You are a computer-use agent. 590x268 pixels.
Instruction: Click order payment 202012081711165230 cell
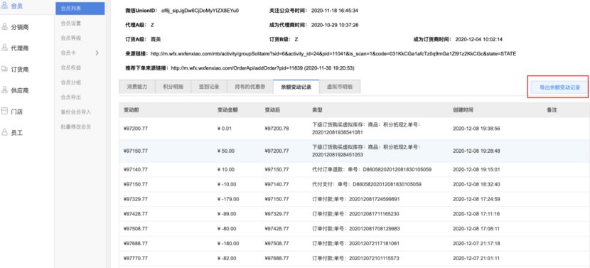(x=356, y=214)
